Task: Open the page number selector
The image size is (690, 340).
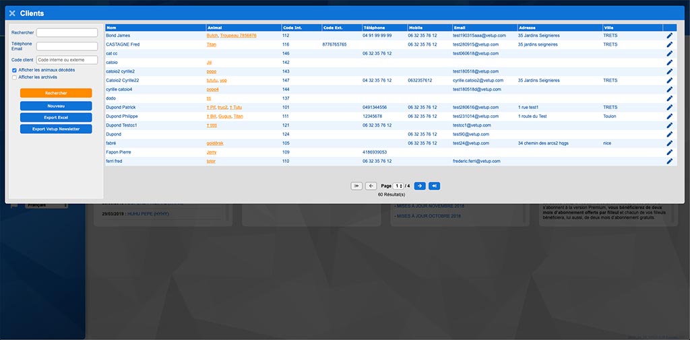Action: pos(398,186)
